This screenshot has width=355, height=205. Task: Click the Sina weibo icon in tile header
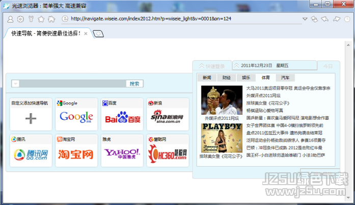151,103
